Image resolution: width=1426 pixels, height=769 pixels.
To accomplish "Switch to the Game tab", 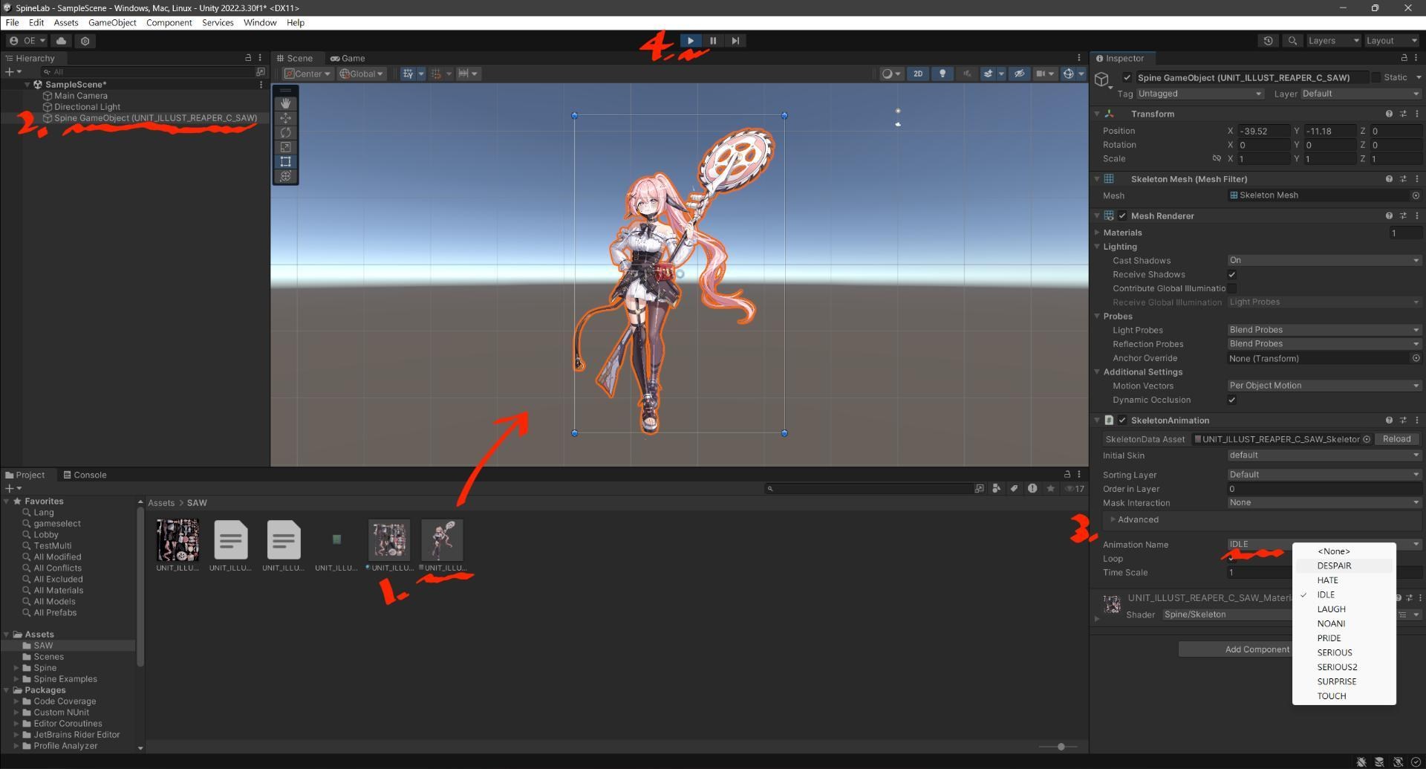I will click(348, 58).
